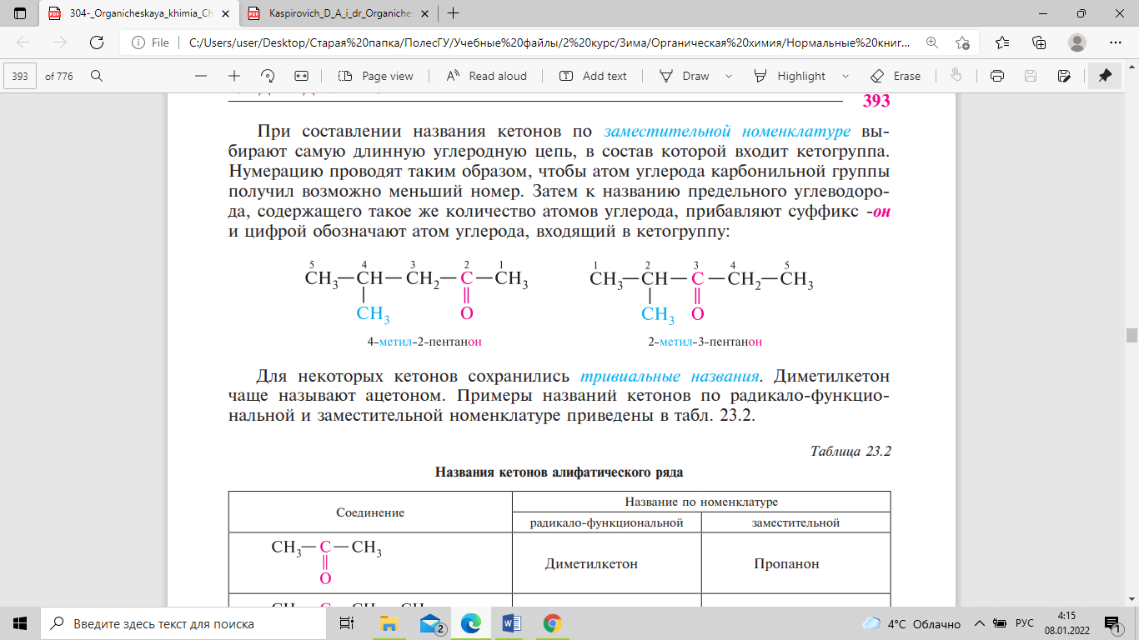Activate the Draw tool
The image size is (1139, 640).
pyautogui.click(x=685, y=76)
